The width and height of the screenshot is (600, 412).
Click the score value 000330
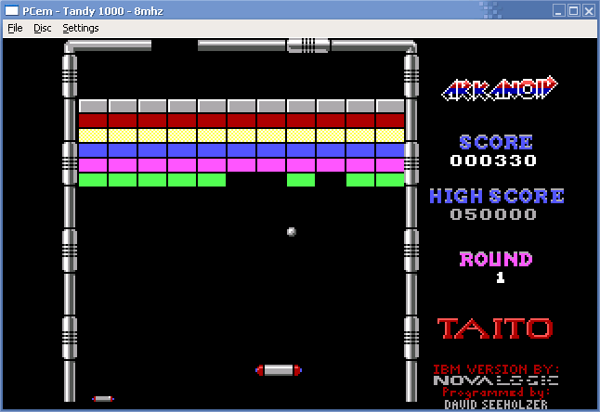click(493, 161)
